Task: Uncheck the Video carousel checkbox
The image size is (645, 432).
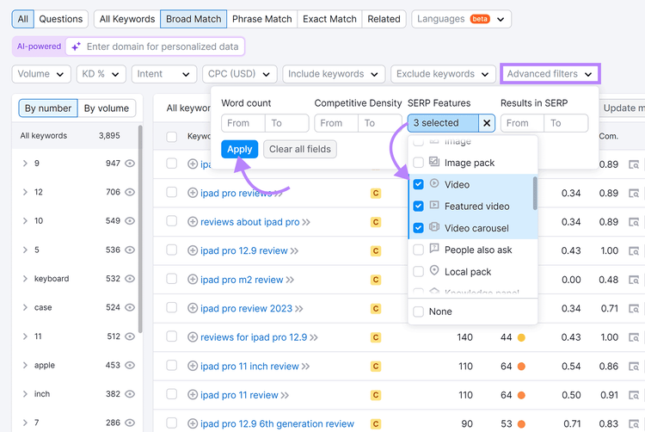Action: [418, 228]
